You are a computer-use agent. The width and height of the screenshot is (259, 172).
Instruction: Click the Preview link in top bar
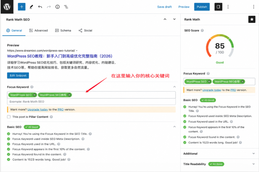click(x=184, y=7)
